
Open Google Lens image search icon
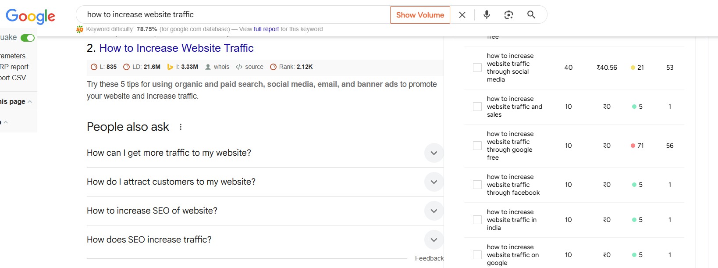(x=508, y=15)
